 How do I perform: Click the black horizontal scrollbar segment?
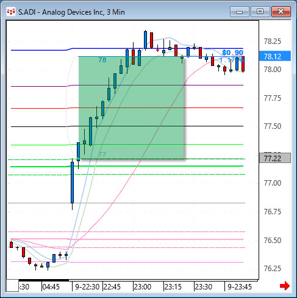click(x=44, y=280)
